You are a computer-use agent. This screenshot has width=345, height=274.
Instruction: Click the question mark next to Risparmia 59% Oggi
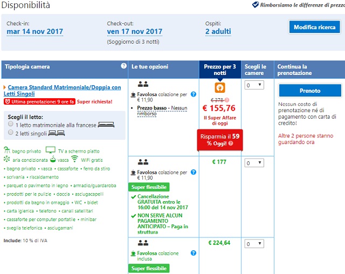pos(230,143)
